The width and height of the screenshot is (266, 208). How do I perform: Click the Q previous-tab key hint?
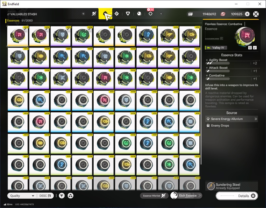pyautogui.click(x=83, y=14)
